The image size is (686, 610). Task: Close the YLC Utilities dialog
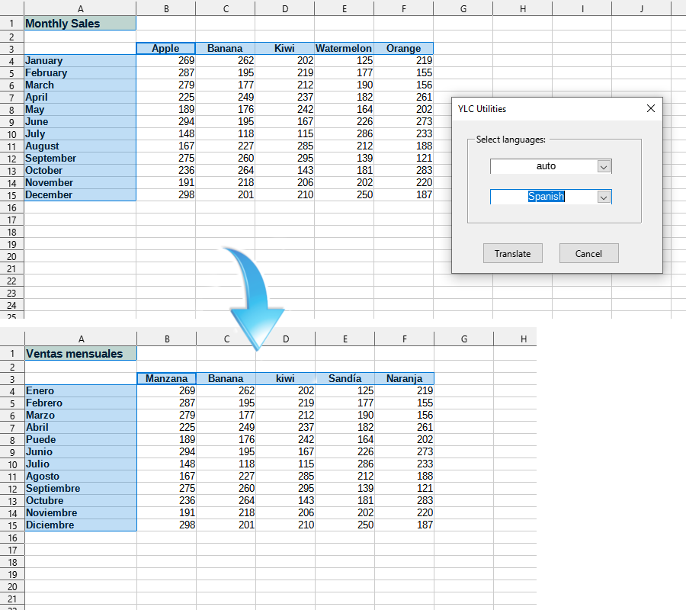coord(651,109)
